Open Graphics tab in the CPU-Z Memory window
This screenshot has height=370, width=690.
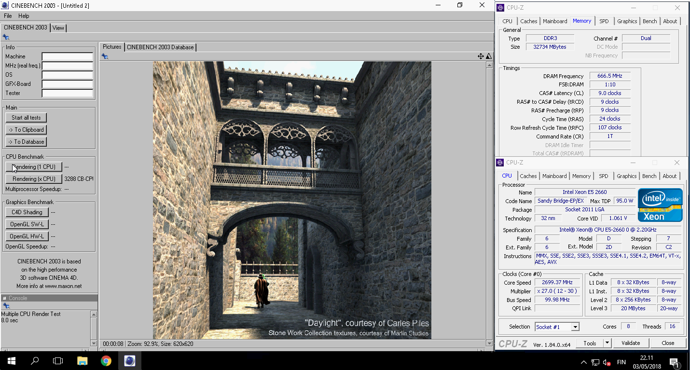coord(627,21)
